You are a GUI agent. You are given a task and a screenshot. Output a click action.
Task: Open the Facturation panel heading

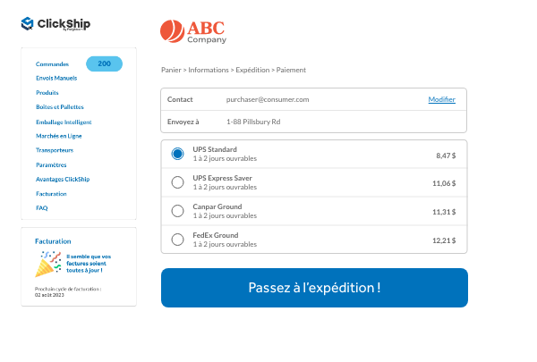[53, 241]
